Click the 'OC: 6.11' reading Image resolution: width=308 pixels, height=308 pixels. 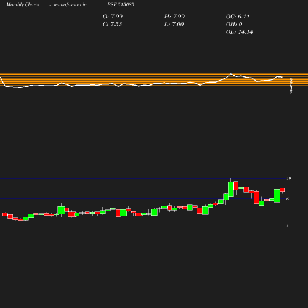pos(238,17)
